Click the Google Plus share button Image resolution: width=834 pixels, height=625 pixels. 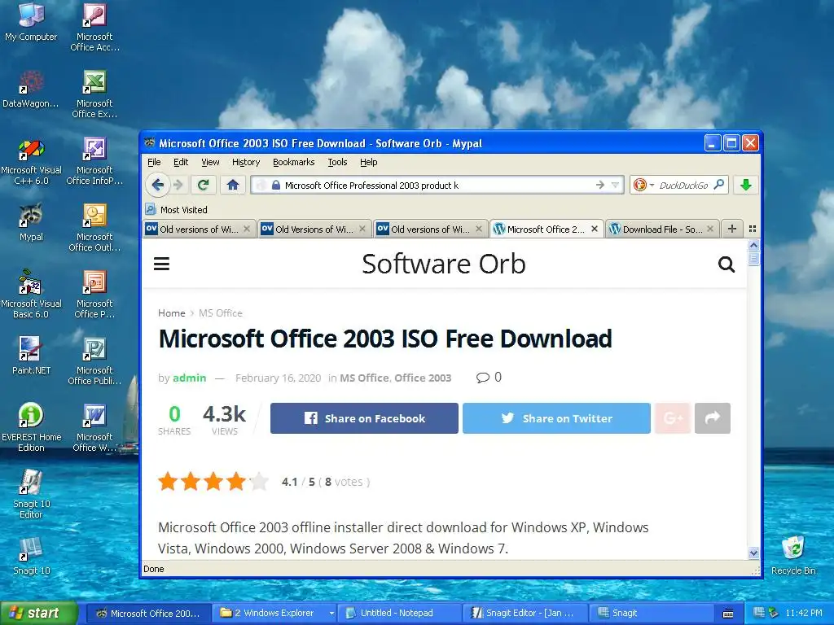pos(673,418)
